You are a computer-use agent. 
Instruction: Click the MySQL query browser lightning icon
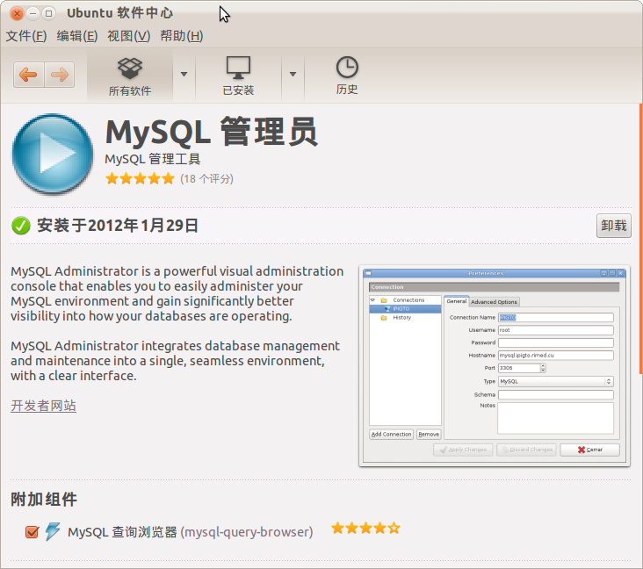[53, 531]
